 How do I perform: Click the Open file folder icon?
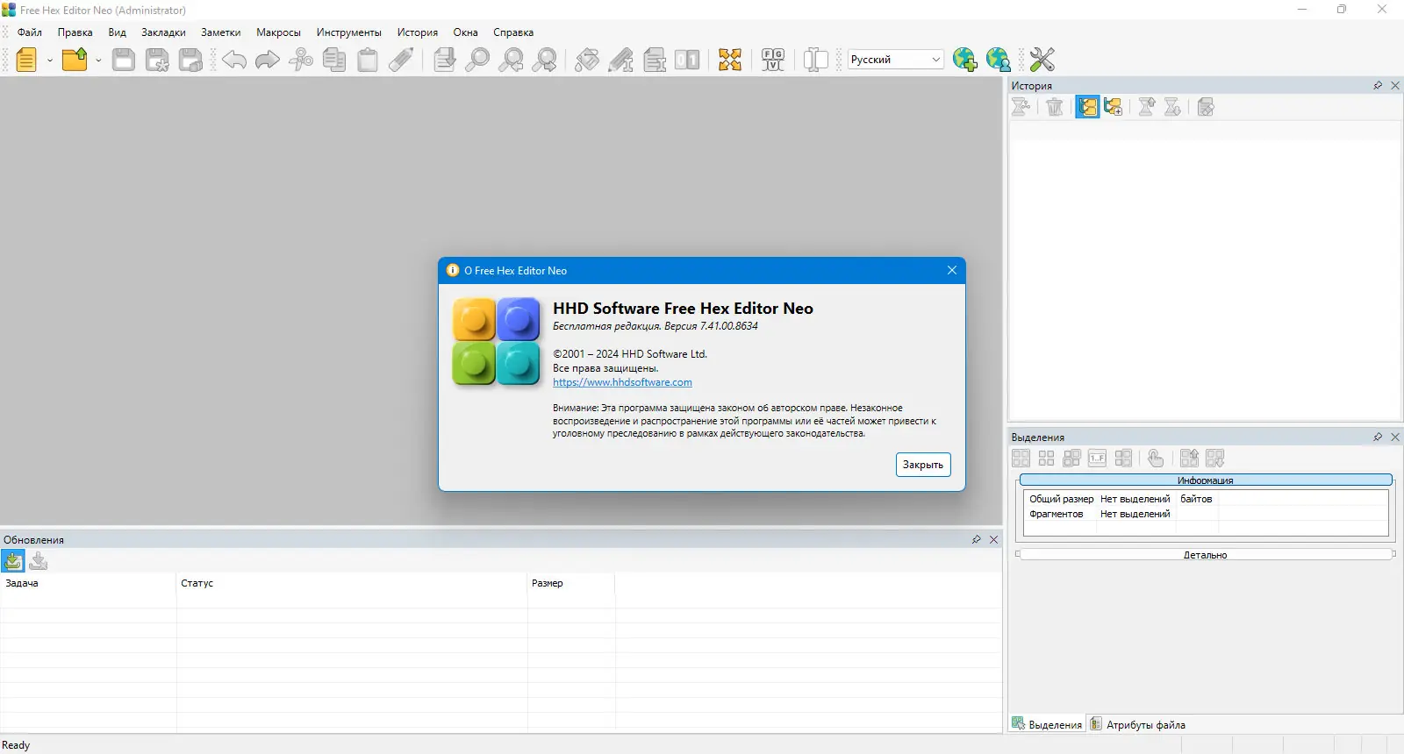click(x=75, y=60)
